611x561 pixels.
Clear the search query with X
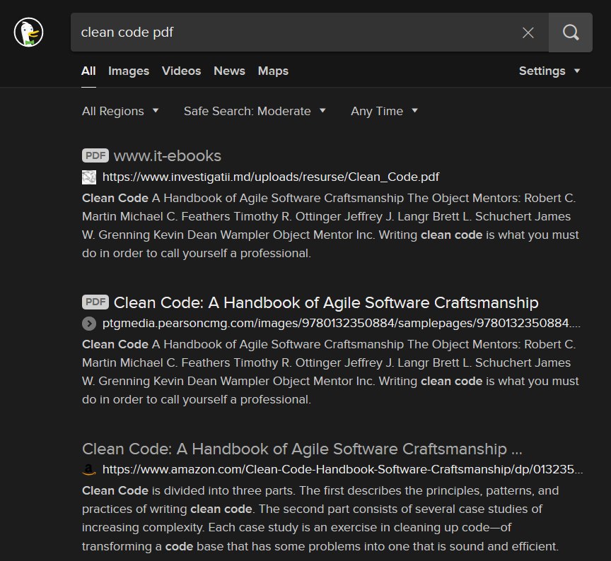528,33
